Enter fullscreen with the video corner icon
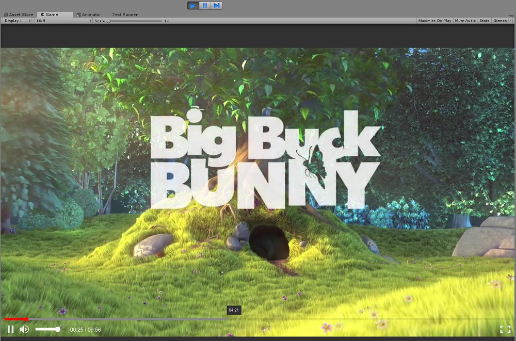This screenshot has height=341, width=516. (505, 329)
